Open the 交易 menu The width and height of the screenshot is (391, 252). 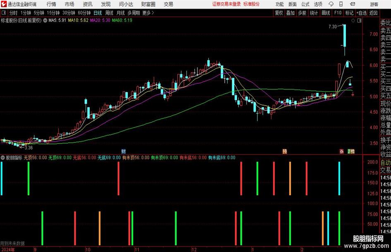(168, 4)
